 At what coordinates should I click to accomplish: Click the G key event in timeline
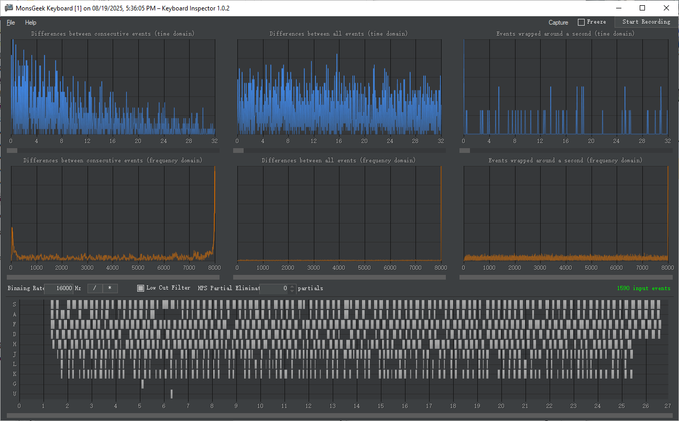143,384
